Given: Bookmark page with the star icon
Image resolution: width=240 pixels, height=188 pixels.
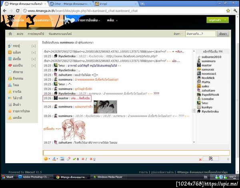Looking at the screenshot, I should (x=228, y=10).
